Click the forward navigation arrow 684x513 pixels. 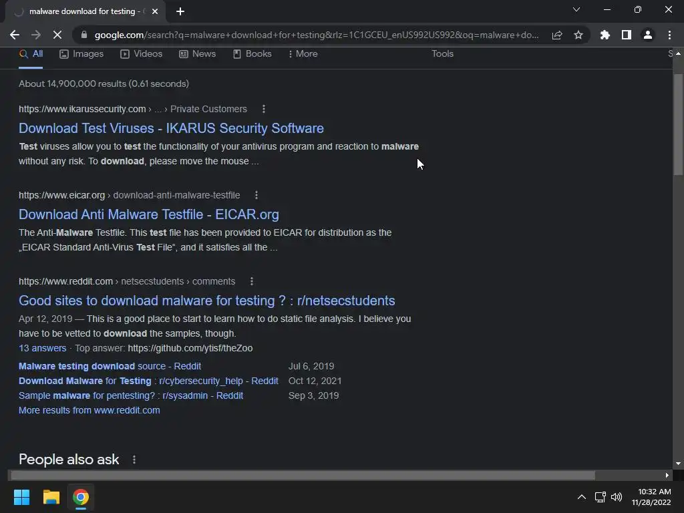(x=36, y=35)
